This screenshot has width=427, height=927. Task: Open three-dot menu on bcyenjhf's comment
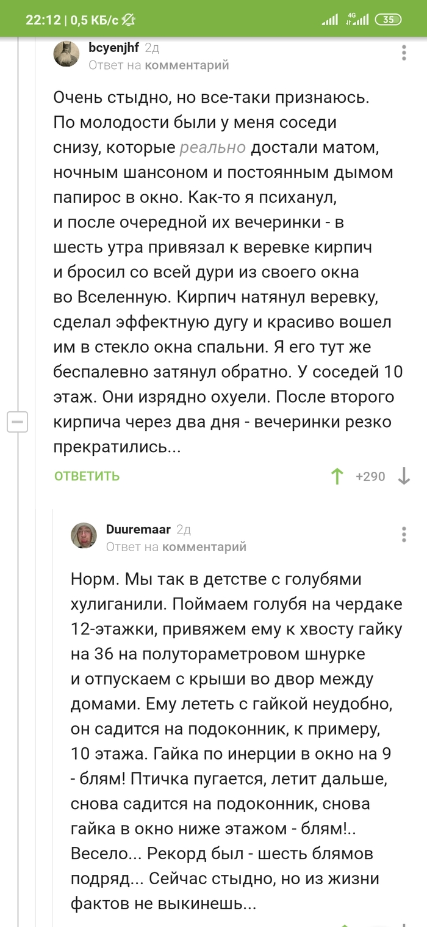point(404,53)
